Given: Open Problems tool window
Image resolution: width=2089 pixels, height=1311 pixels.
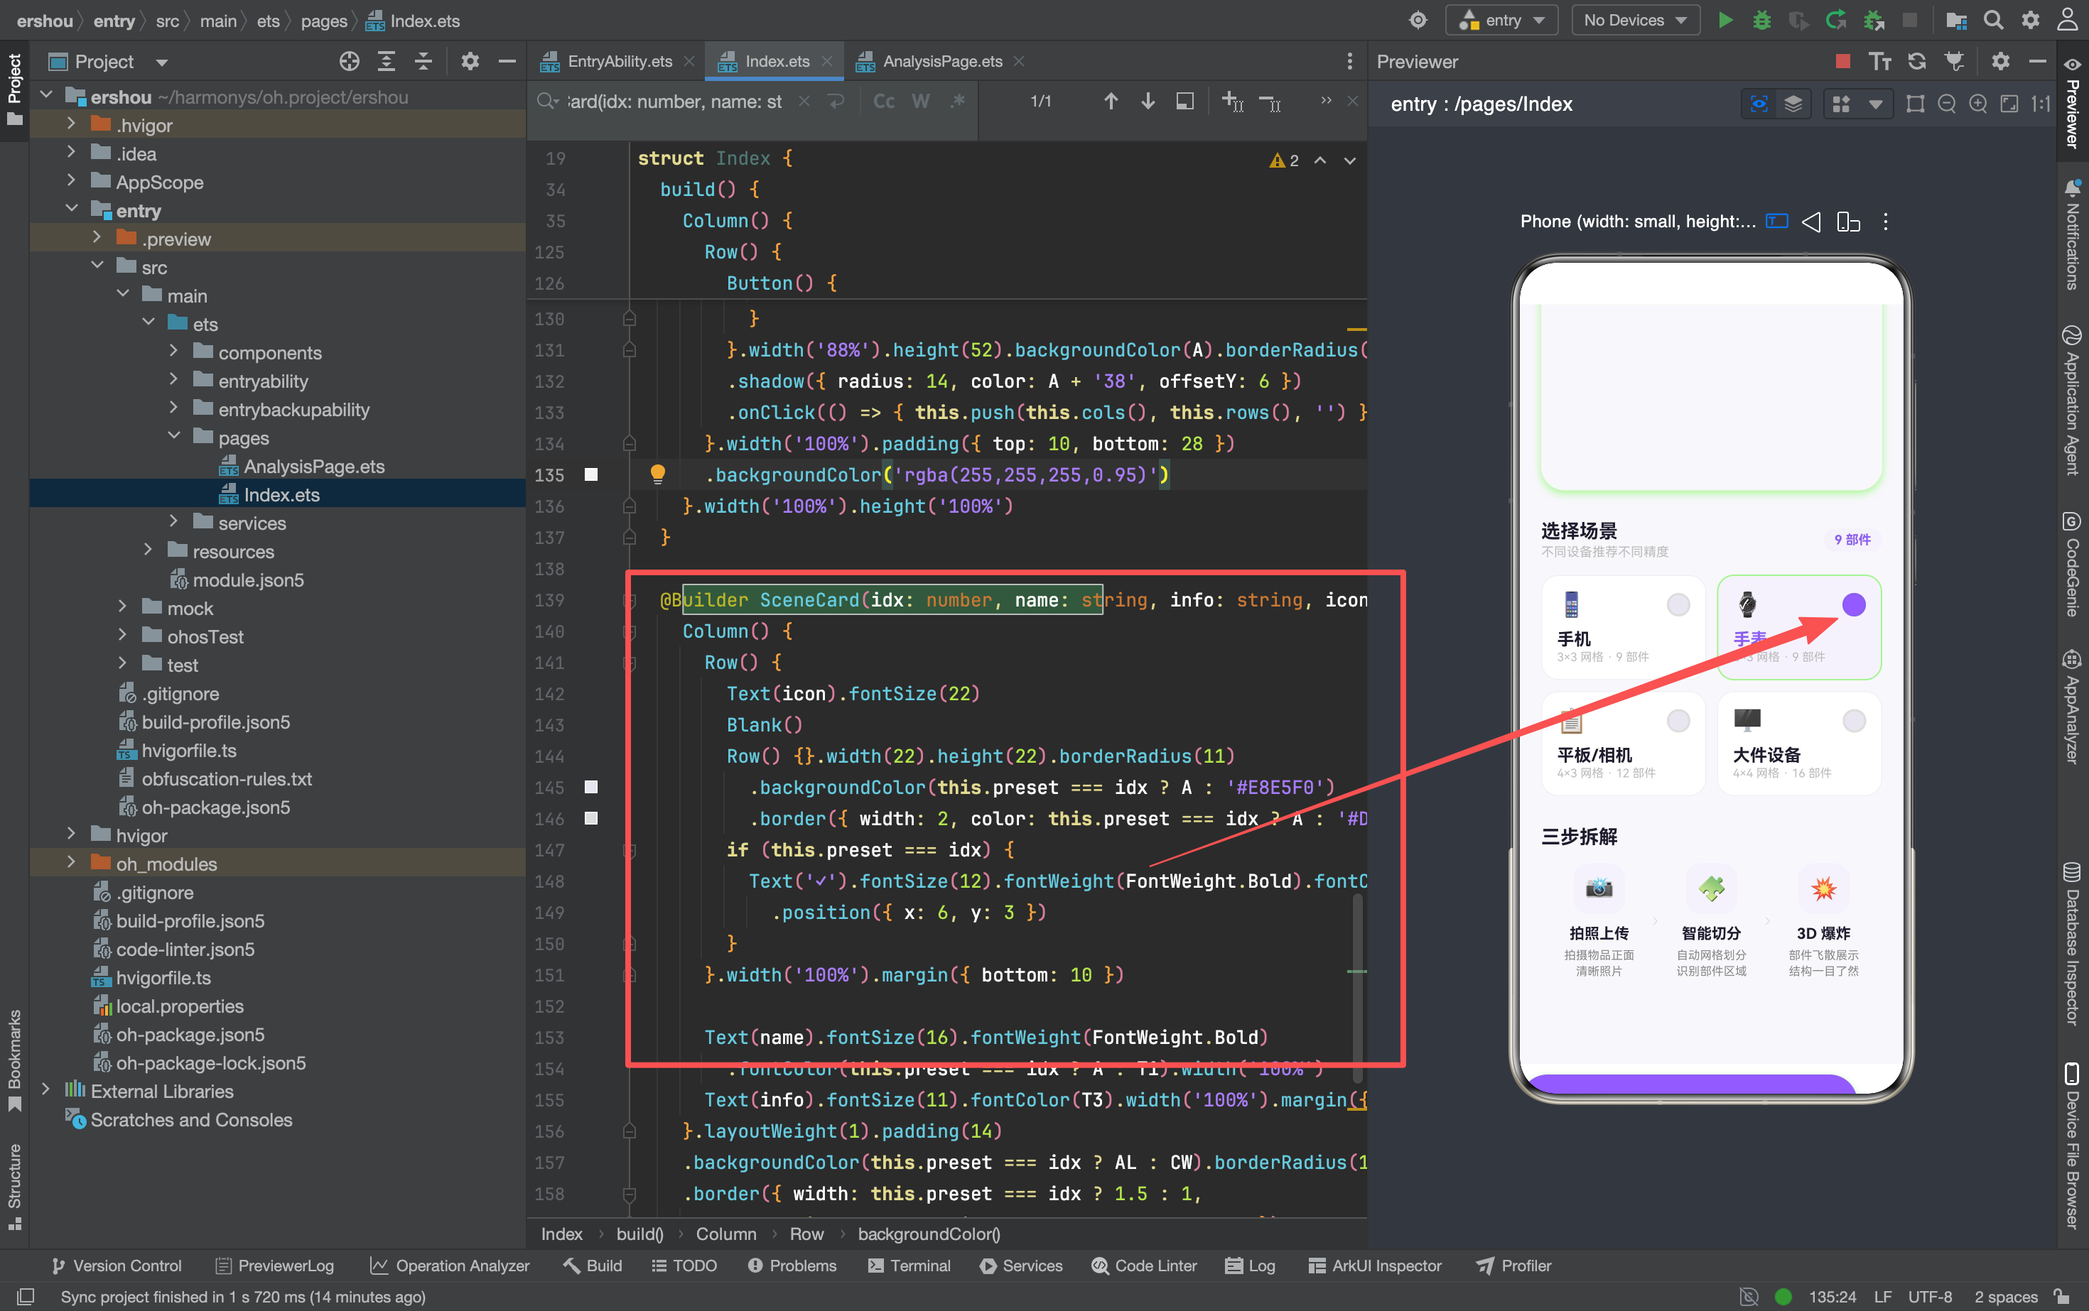Looking at the screenshot, I should (x=791, y=1266).
